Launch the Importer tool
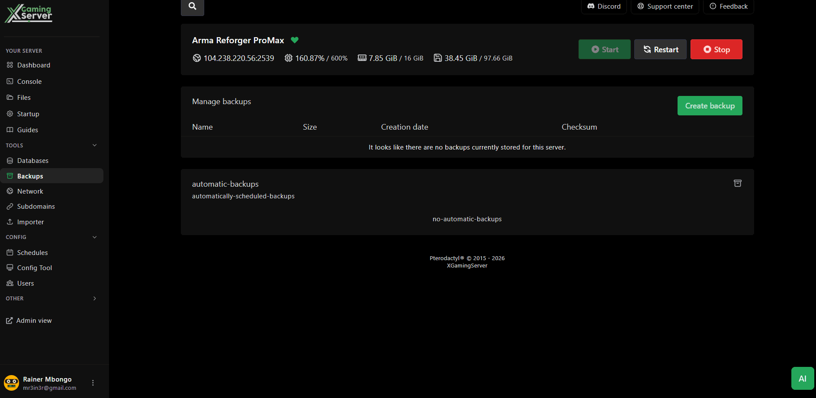 [30, 222]
